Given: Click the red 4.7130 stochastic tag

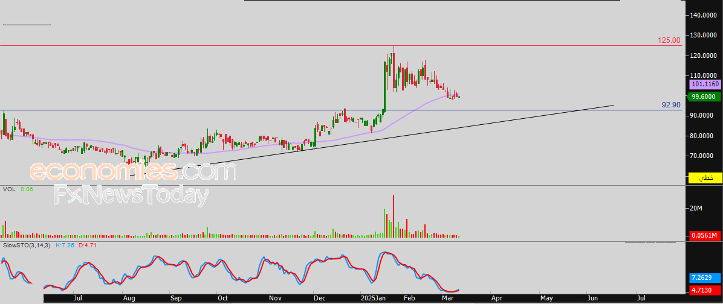Looking at the screenshot, I should [705, 290].
